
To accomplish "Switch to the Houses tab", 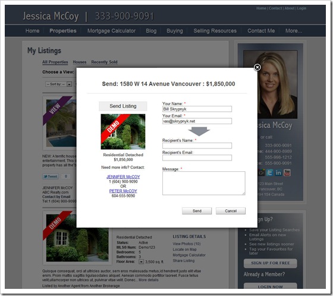I will click(x=80, y=62).
